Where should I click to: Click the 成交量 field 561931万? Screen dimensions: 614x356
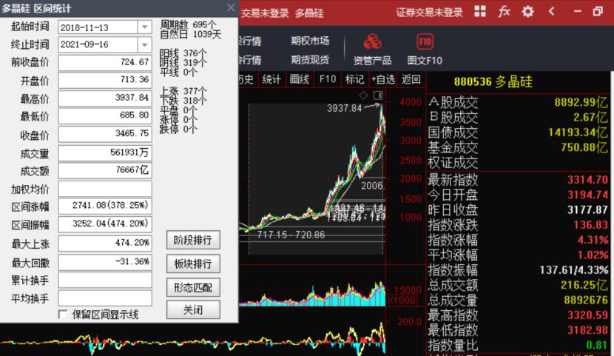pos(105,153)
